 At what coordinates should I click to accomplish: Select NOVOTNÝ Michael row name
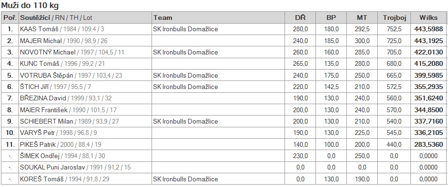click(48, 53)
